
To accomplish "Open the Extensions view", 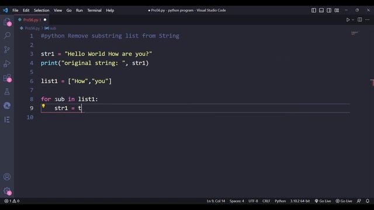I will [7, 78].
